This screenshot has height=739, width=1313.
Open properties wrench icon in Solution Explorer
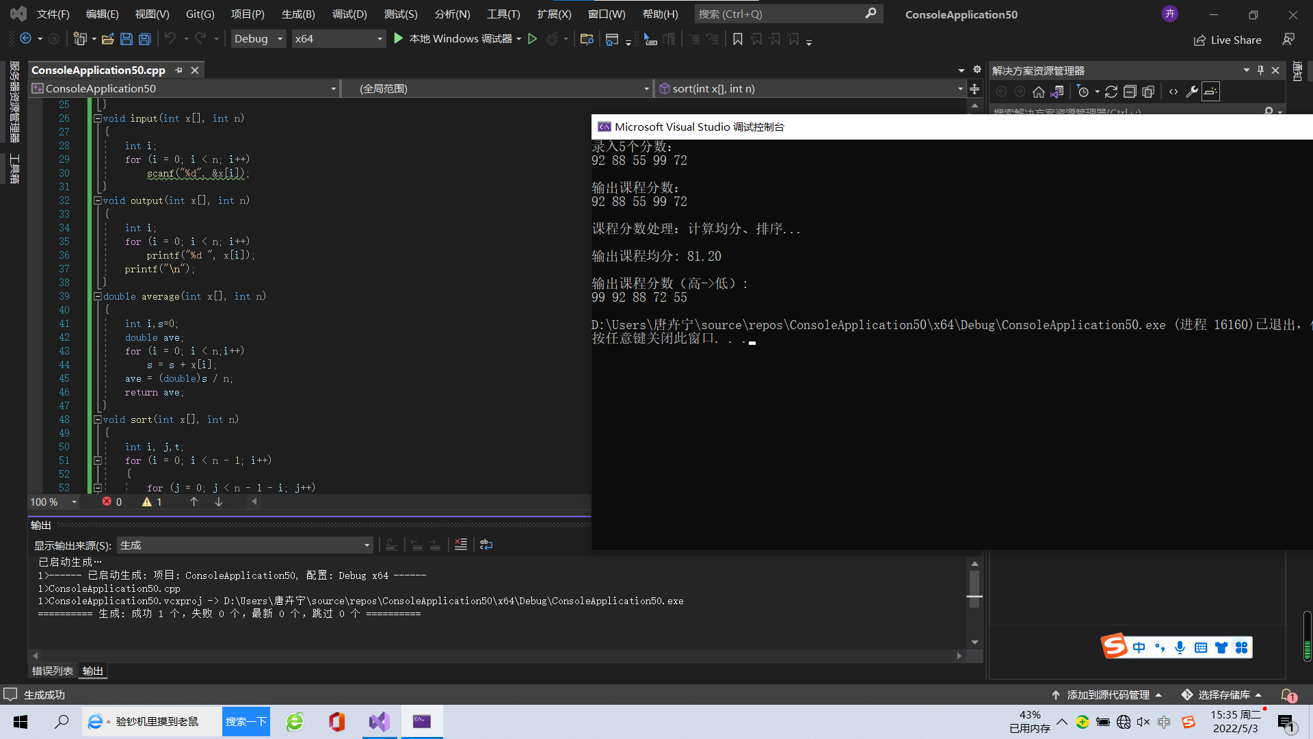pos(1192,92)
